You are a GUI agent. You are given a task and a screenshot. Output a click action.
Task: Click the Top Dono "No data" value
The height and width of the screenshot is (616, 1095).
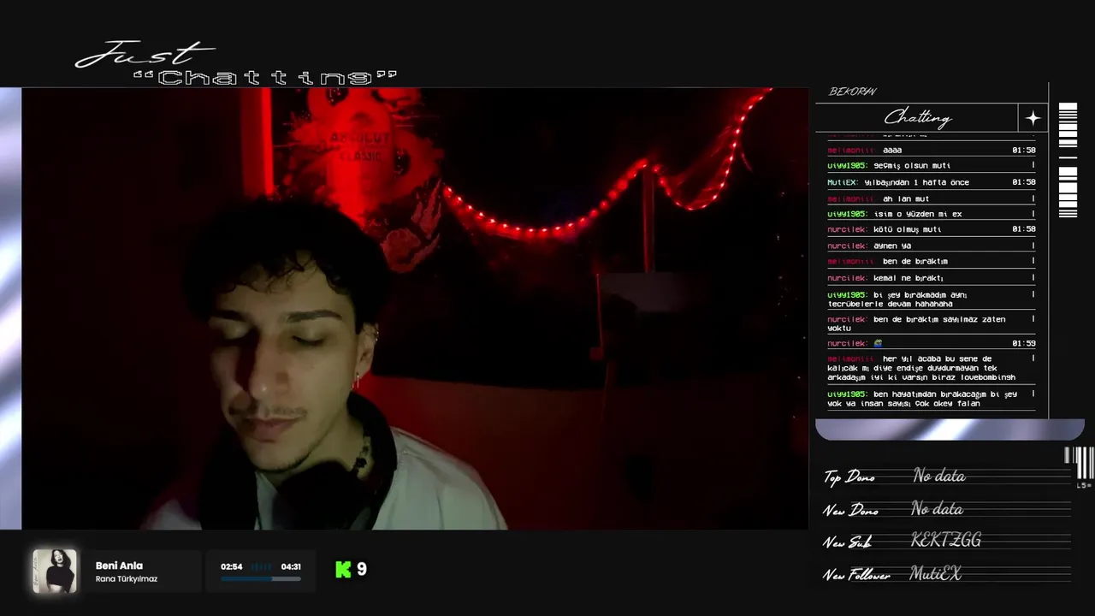pos(938,476)
